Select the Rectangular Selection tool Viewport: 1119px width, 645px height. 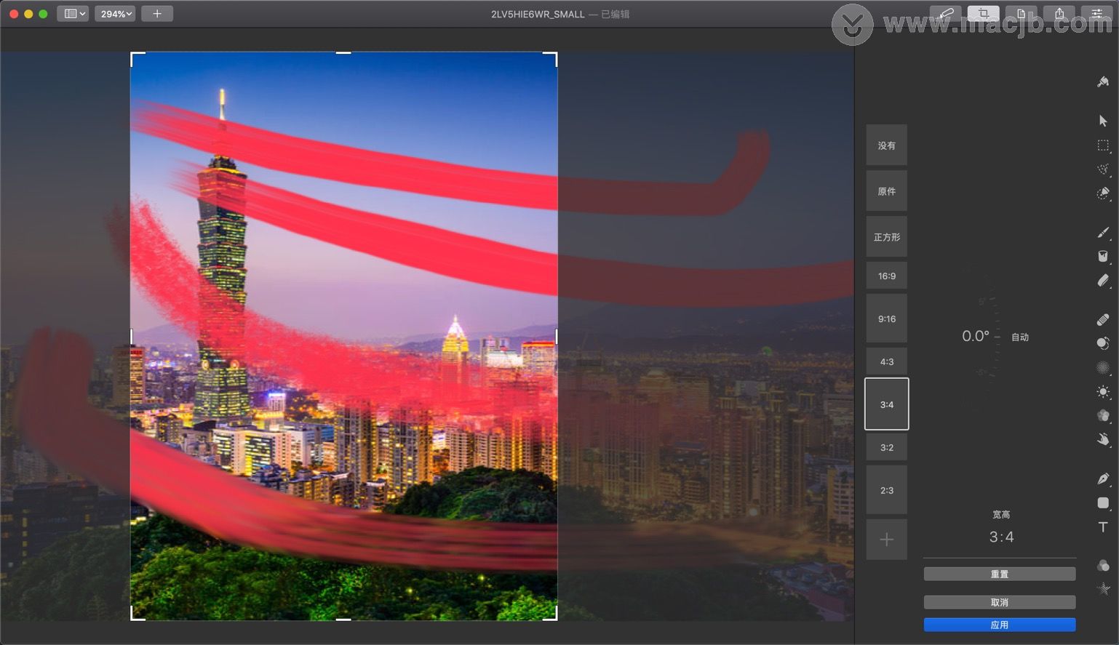click(1103, 145)
